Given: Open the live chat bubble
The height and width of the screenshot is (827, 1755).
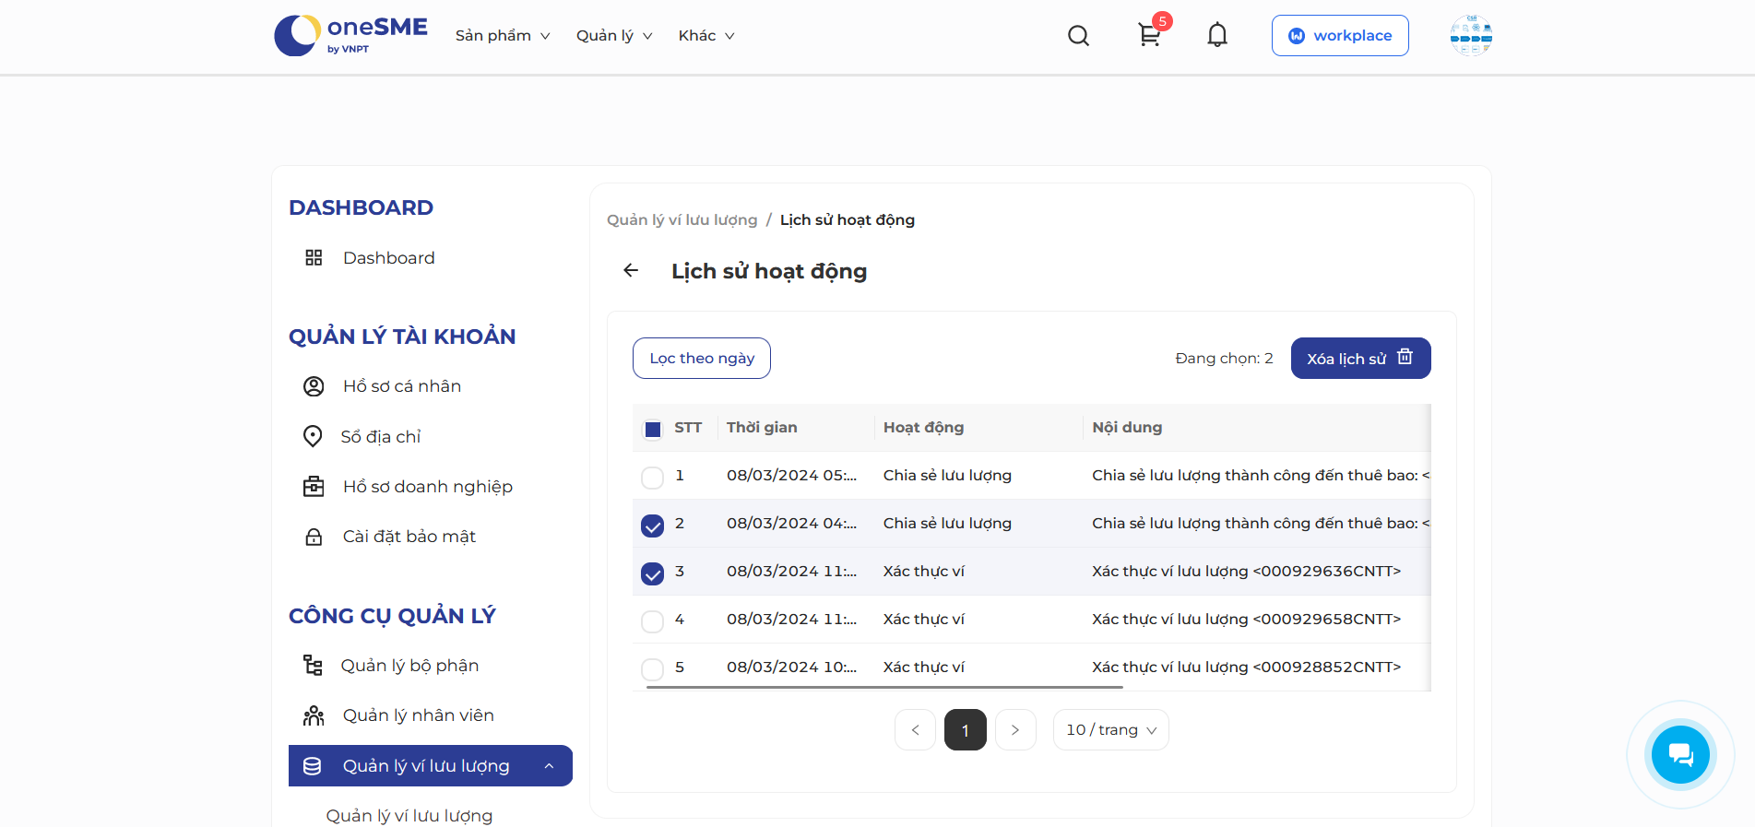Looking at the screenshot, I should [x=1680, y=755].
